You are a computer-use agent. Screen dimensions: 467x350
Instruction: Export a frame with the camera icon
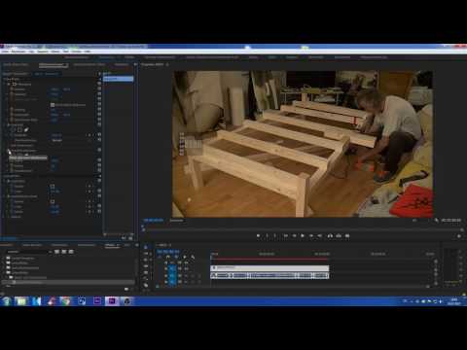(347, 235)
